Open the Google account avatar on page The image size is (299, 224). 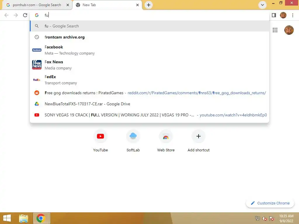click(x=289, y=30)
